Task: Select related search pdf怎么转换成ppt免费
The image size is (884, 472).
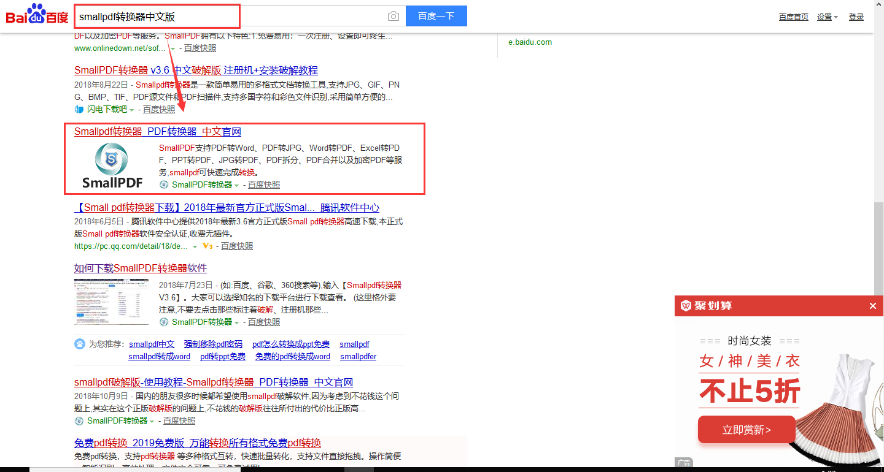Action: coord(291,344)
